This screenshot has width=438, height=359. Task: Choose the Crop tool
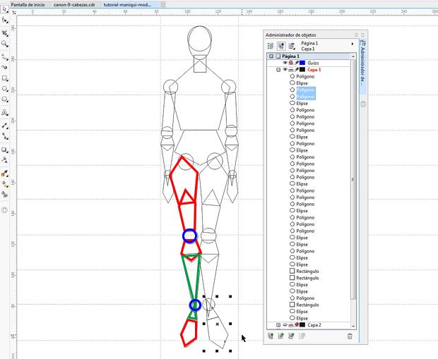(x=4, y=33)
